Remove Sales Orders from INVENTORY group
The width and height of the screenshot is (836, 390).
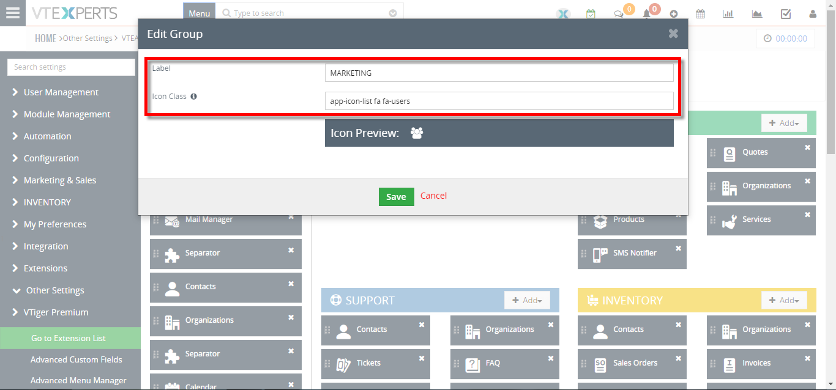point(678,358)
